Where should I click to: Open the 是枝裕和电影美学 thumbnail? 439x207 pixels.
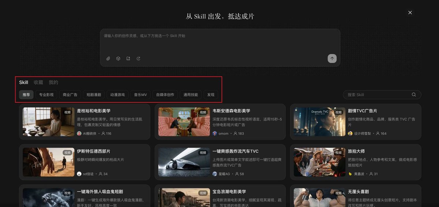[49, 122]
